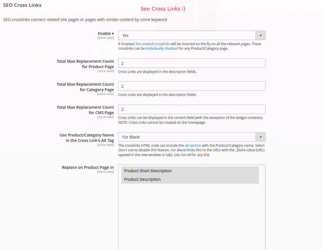Click 'Total Max Replacement Count for Product Page' label
The width and height of the screenshot is (323, 250).
click(x=85, y=64)
